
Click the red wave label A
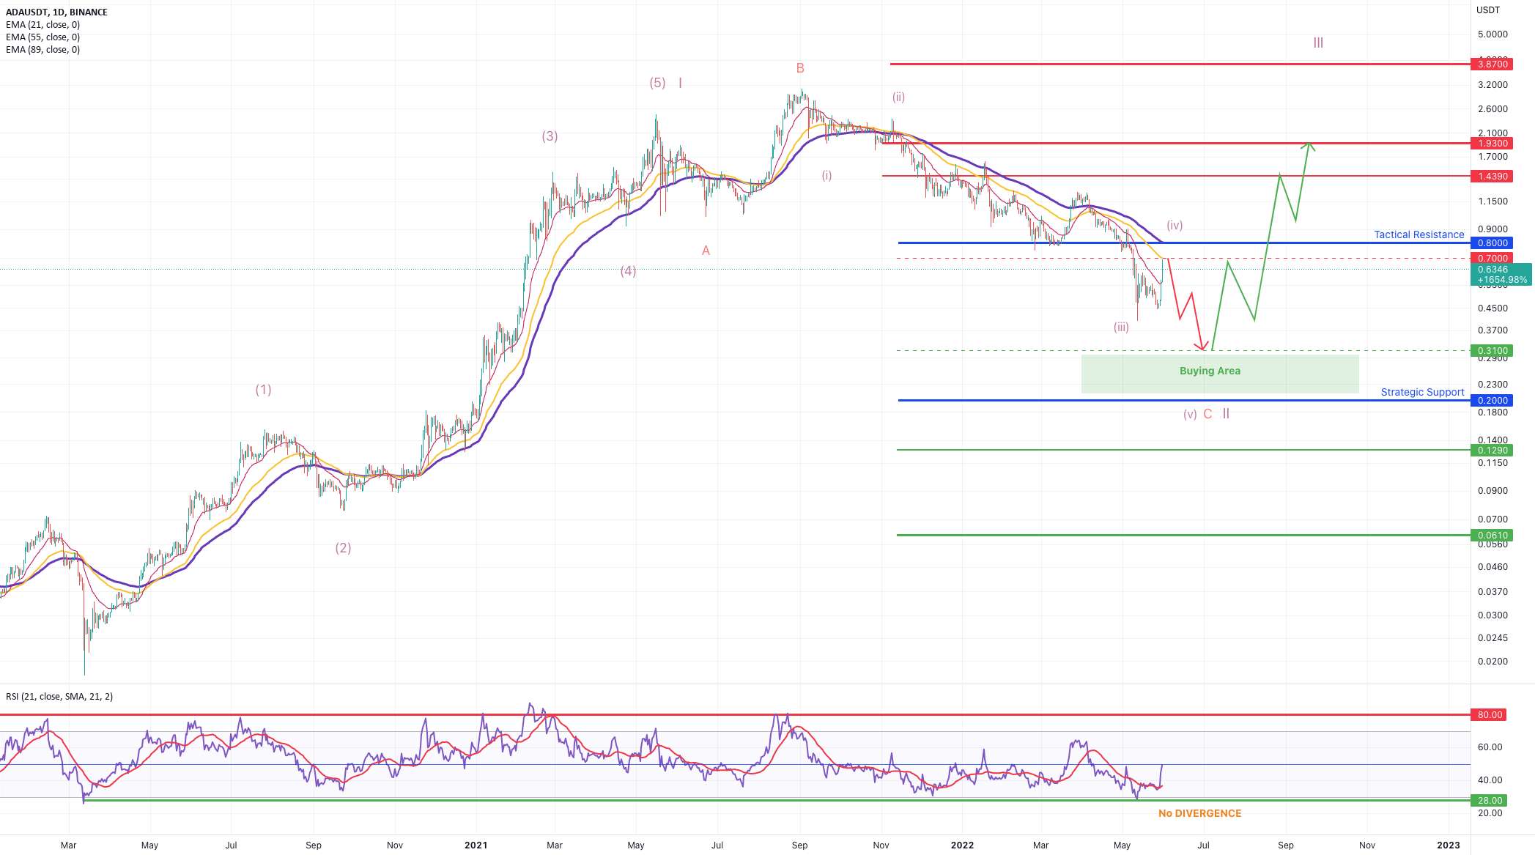pos(706,251)
